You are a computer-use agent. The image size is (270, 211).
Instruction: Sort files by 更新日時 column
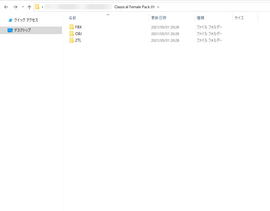(x=159, y=18)
